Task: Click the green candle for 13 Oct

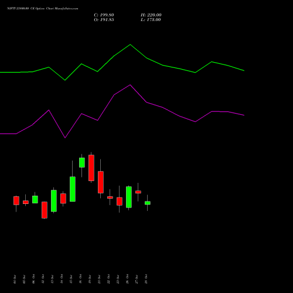Action: [54, 201]
